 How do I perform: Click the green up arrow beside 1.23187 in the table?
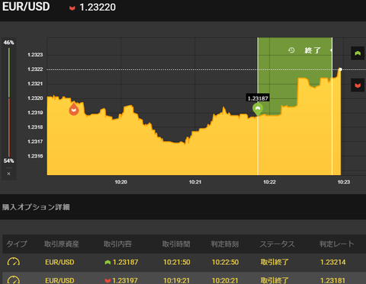(x=108, y=262)
